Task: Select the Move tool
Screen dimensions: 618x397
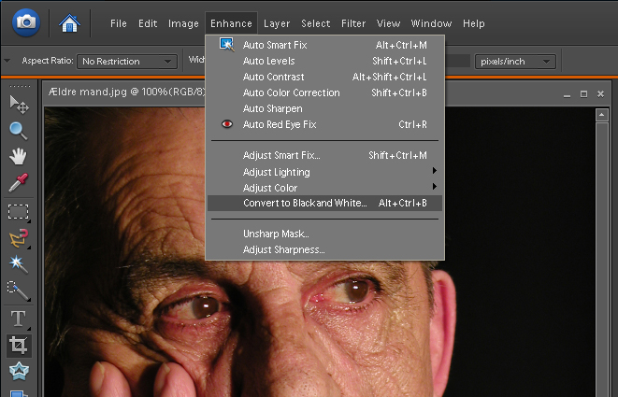Action: tap(18, 104)
